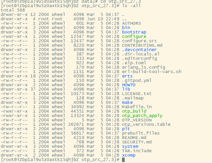The width and height of the screenshot is (212, 163).
Task: Click the OTP_VERSION file name
Action: 137,120
